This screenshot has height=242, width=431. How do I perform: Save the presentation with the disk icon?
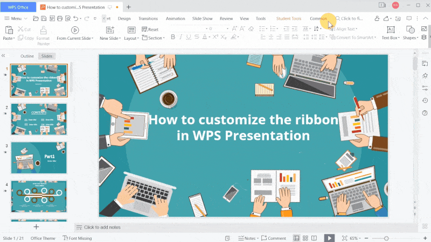pos(44,18)
